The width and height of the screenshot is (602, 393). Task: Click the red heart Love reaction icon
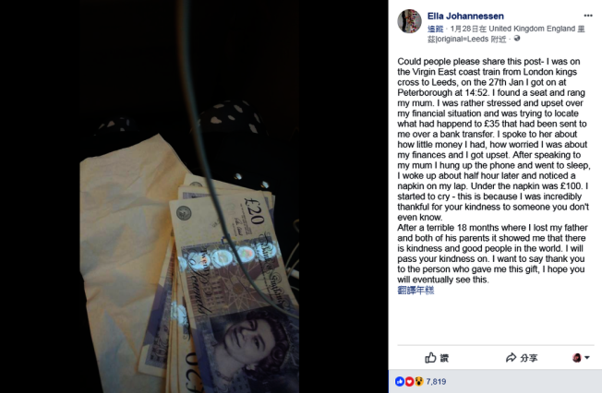[409, 382]
